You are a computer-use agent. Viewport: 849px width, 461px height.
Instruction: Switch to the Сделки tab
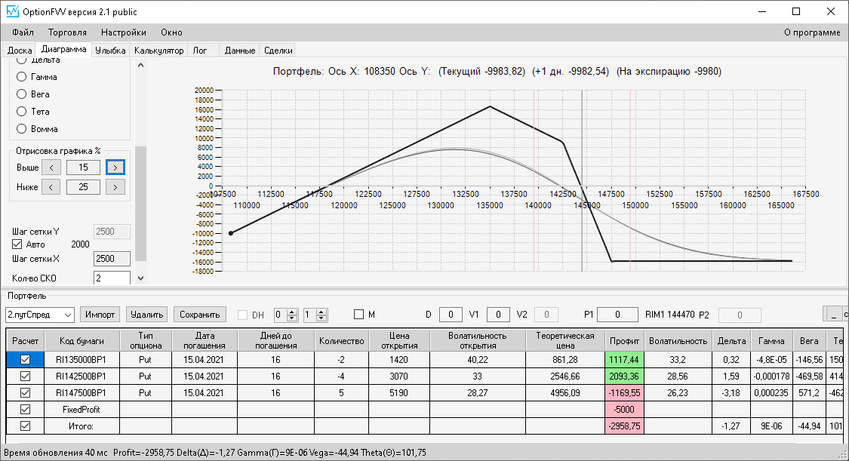pos(278,51)
